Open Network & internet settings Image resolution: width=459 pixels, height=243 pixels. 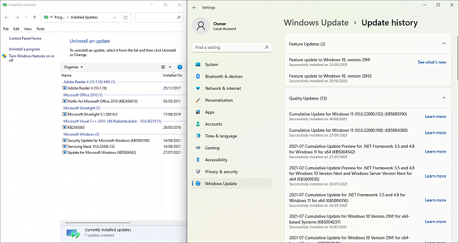(232, 88)
